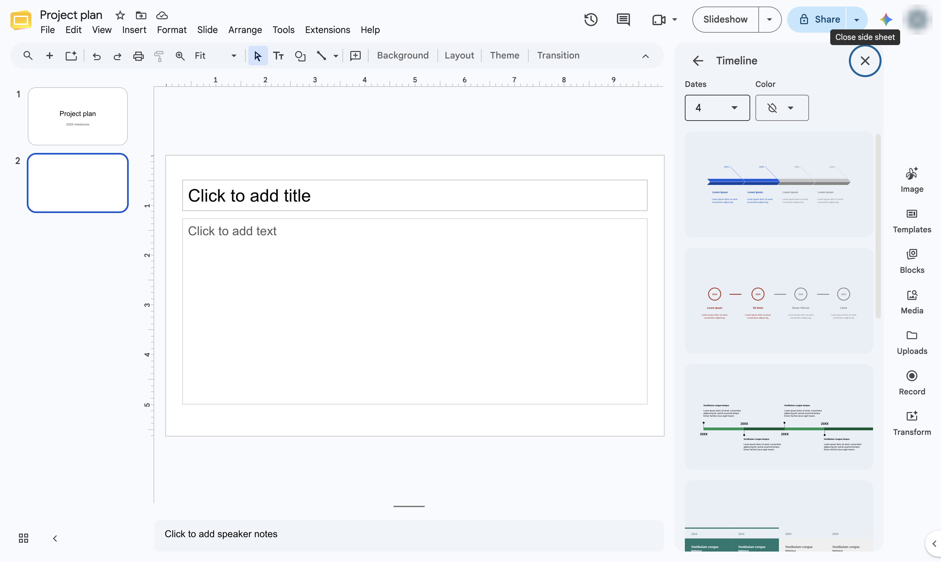Click the Background toolbar button
This screenshot has width=941, height=562.
403,56
